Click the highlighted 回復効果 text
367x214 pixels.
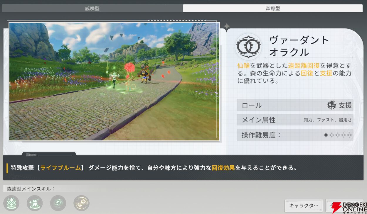click(x=223, y=168)
